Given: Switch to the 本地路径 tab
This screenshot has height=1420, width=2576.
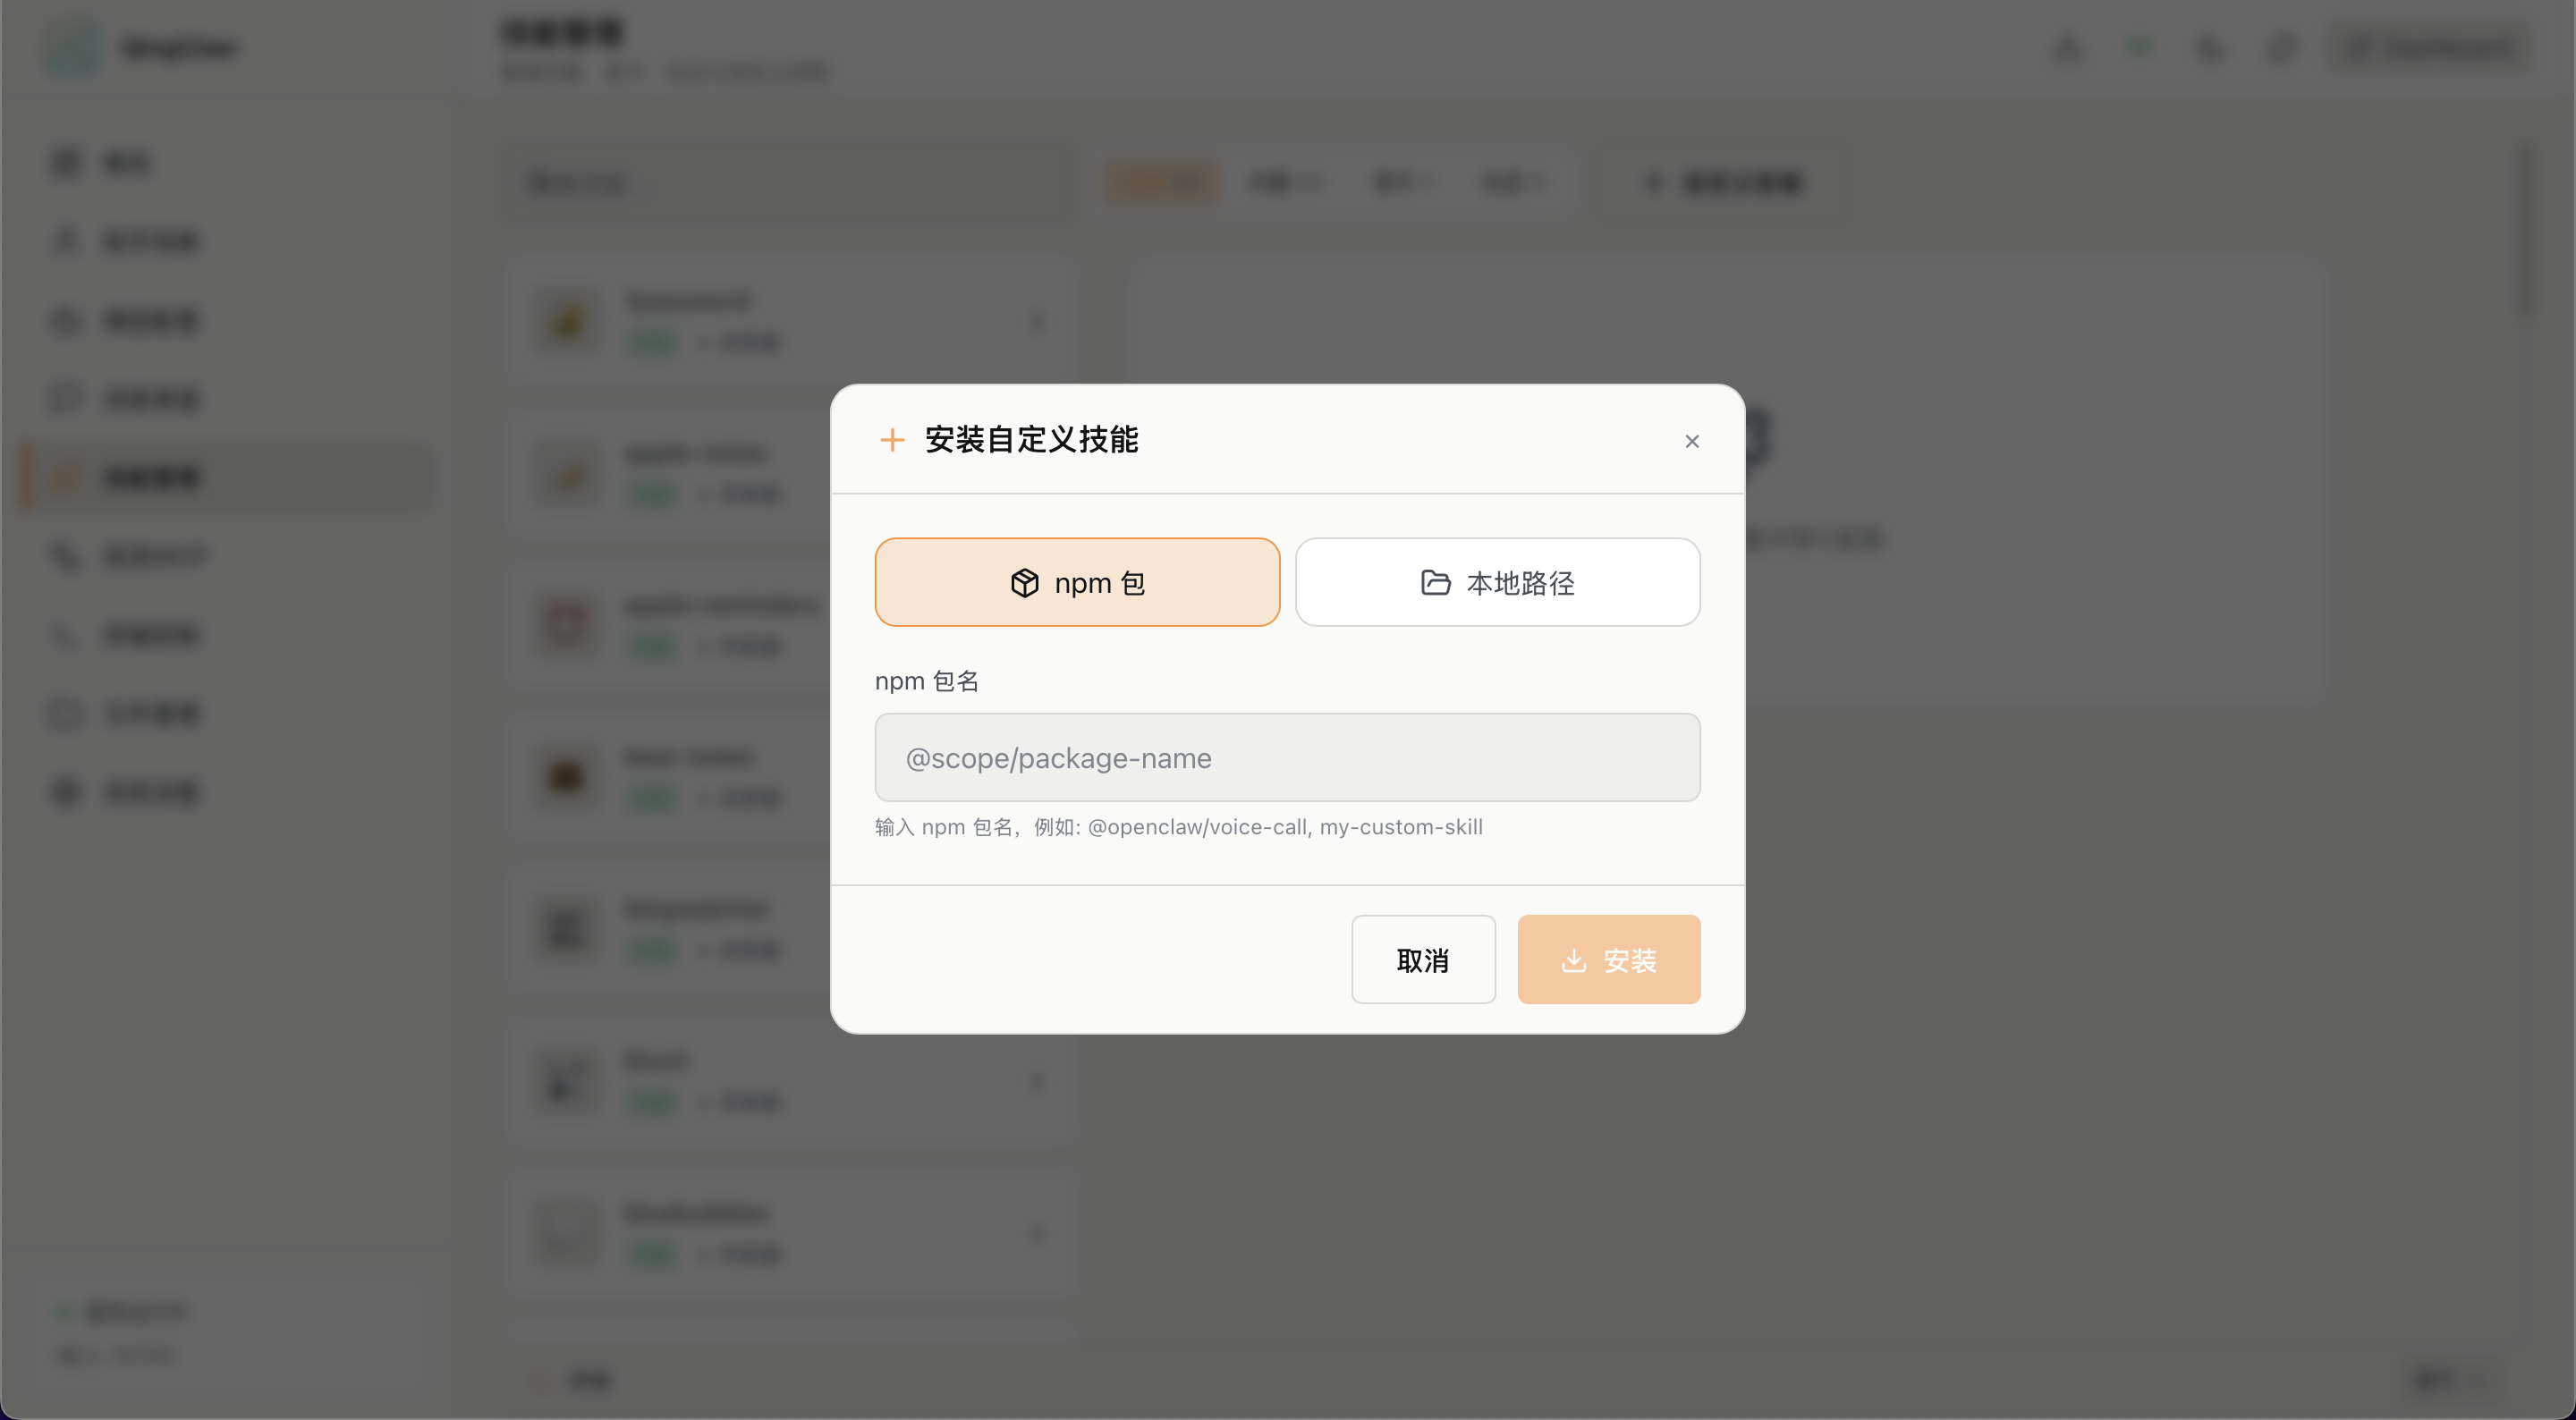Looking at the screenshot, I should (x=1497, y=582).
